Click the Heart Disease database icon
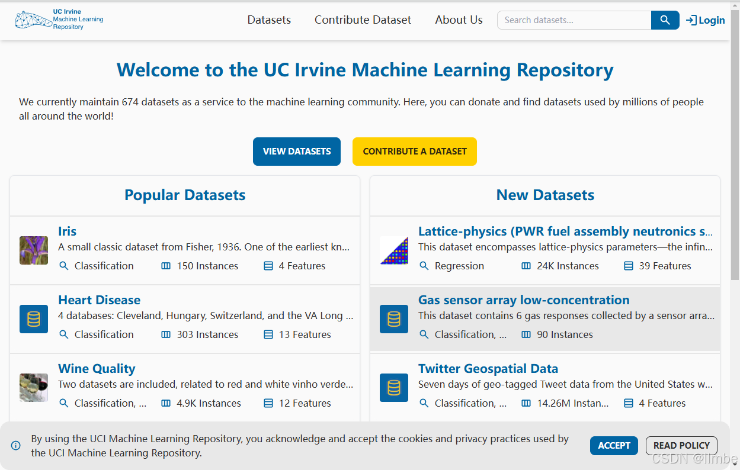The height and width of the screenshot is (470, 740). pos(34,319)
